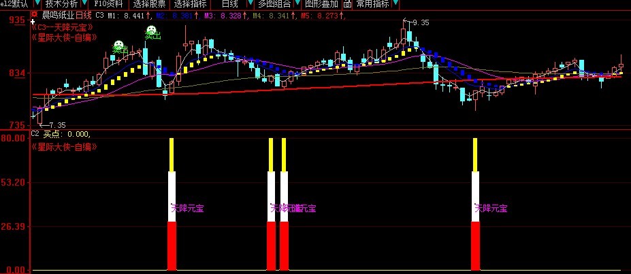
Task: Click 《星际大侠-自编》 in the lower panel
Action: [64, 147]
